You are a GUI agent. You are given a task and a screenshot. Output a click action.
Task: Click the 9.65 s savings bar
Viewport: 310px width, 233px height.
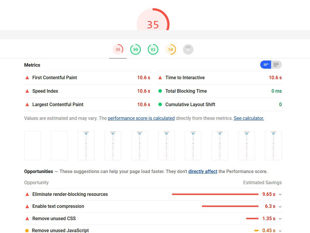pos(215,194)
